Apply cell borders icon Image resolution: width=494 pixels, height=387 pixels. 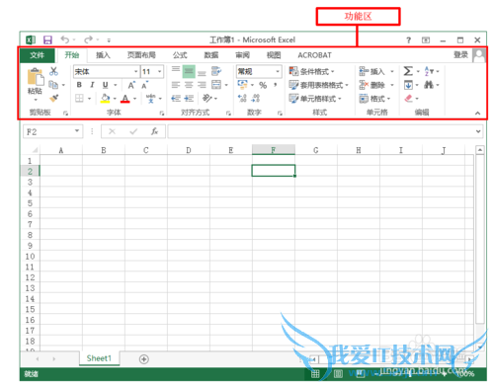(x=79, y=98)
